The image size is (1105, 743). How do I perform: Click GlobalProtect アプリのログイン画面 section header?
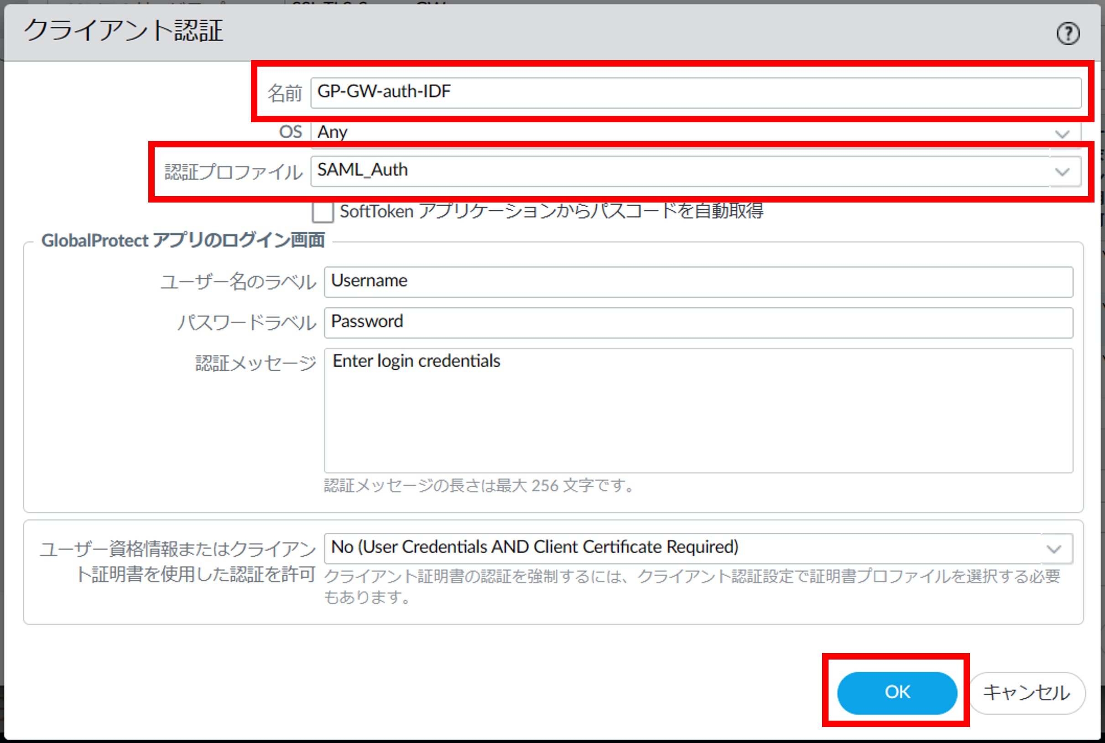click(183, 241)
